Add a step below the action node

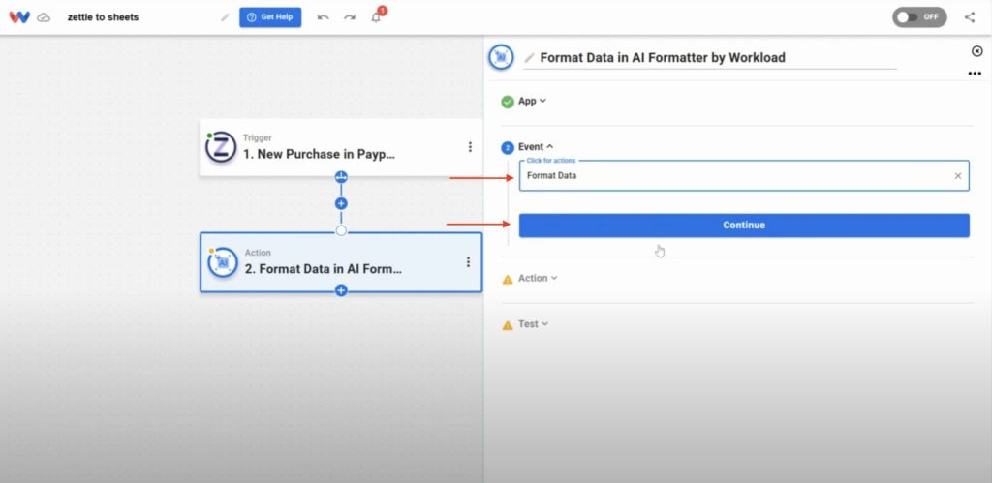coord(341,290)
